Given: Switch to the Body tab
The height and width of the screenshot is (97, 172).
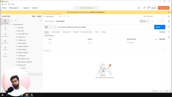Looking at the screenshot, I should tap(76, 32).
